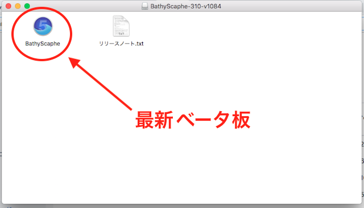Viewport: 364px width, 208px height.
Task: Minimize the window with yellow button
Action: [18, 6]
